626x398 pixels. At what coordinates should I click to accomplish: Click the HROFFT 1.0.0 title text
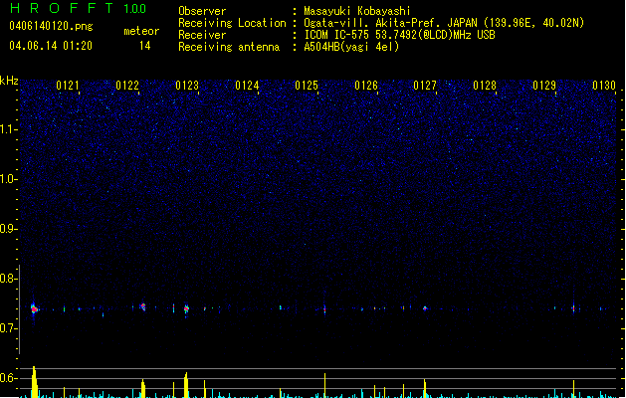pyautogui.click(x=78, y=8)
